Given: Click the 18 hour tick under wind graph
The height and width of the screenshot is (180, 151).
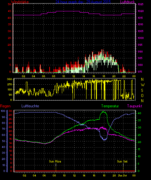Looking at the screenshot, I should click(104, 76).
